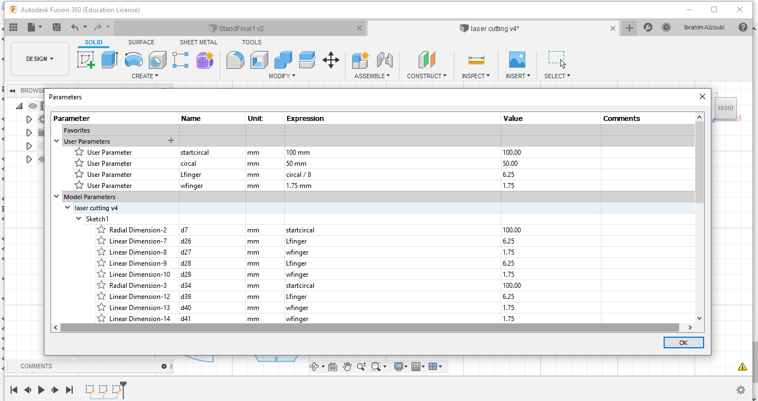Open the ASSEMBLE dropdown menu
This screenshot has width=758, height=401.
(x=372, y=76)
